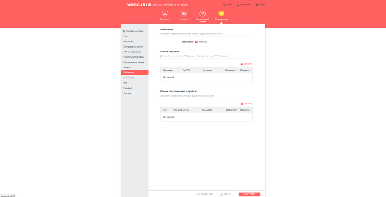Open Быстрая настройка in the sidebar

tap(135, 31)
